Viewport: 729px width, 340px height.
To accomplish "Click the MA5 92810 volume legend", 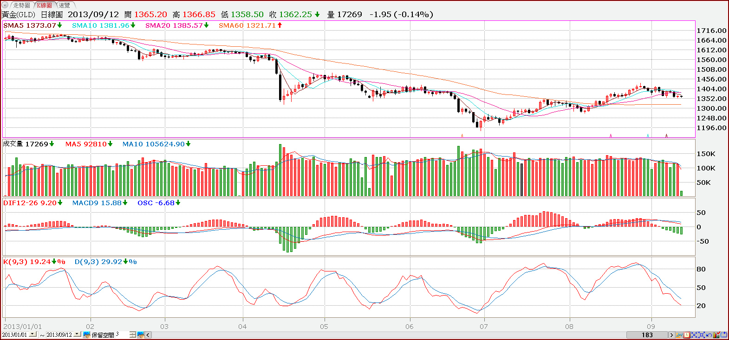I will click(x=86, y=144).
